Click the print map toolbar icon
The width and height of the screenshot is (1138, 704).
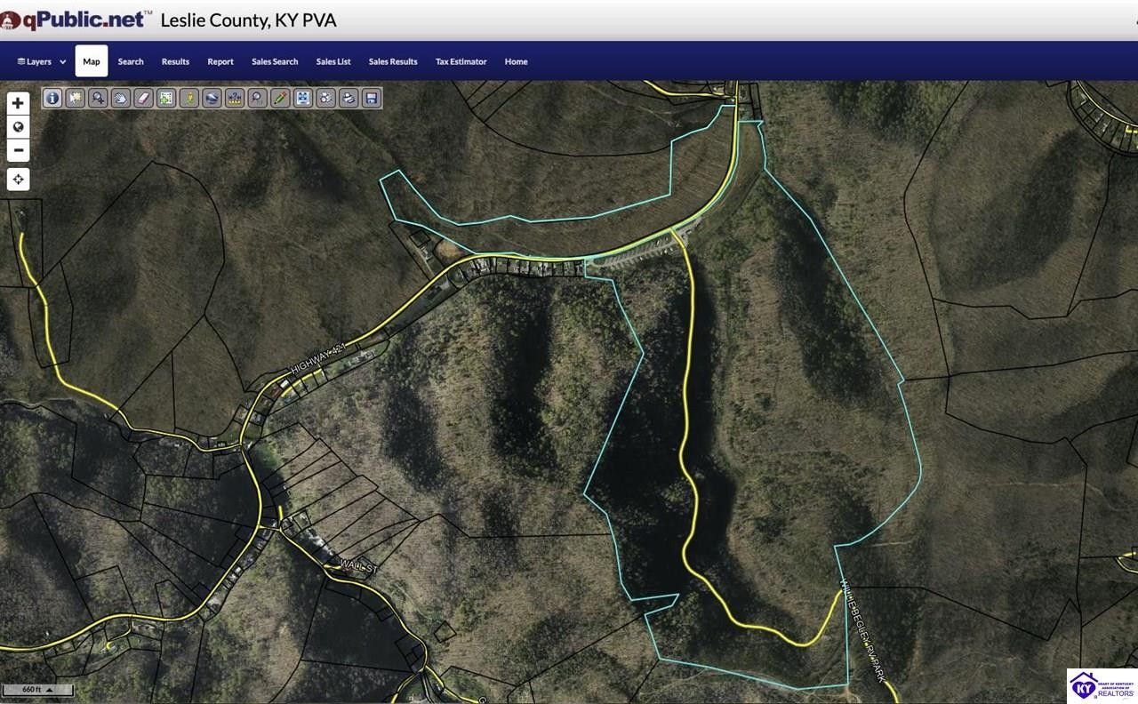349,98
